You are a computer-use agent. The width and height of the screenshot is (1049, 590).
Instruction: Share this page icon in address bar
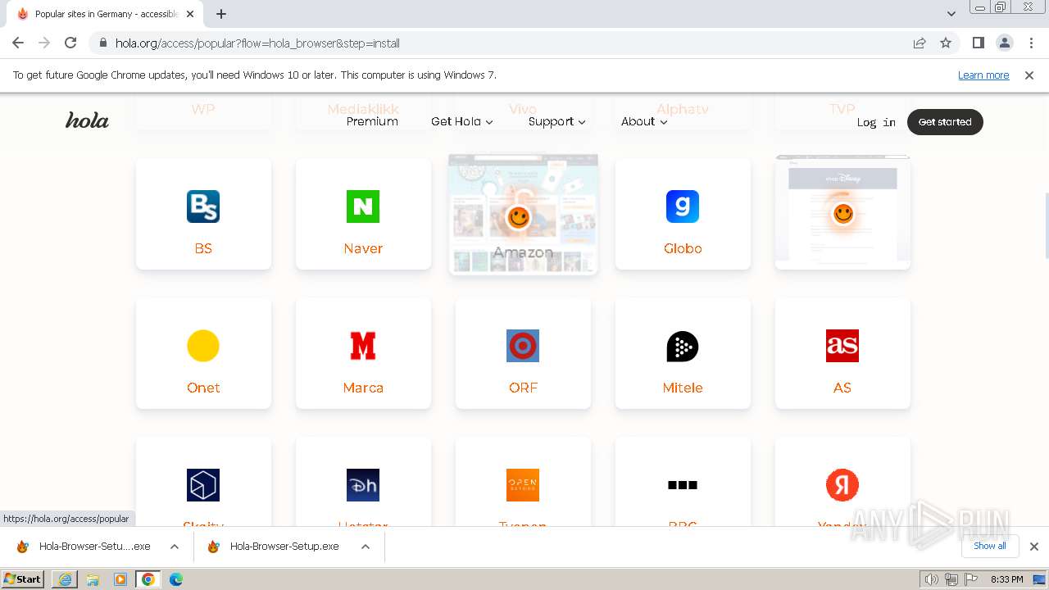(x=920, y=43)
